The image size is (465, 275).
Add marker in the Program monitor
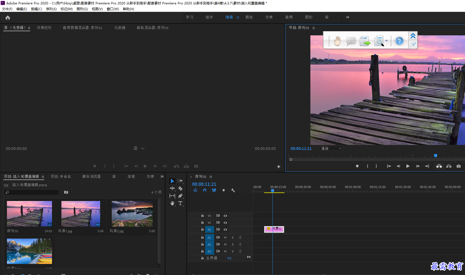(x=357, y=166)
